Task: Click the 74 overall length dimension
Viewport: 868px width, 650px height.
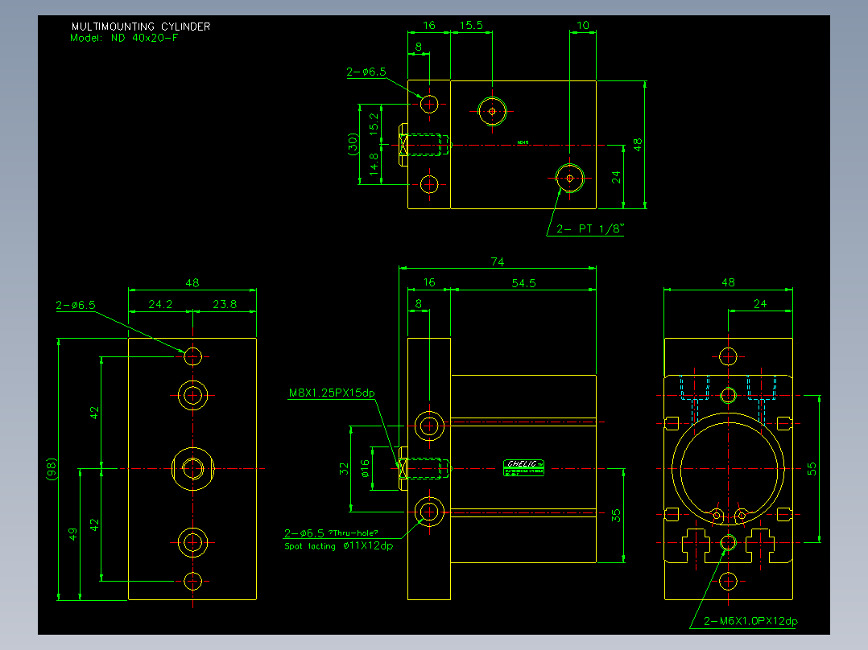Action: 497,261
